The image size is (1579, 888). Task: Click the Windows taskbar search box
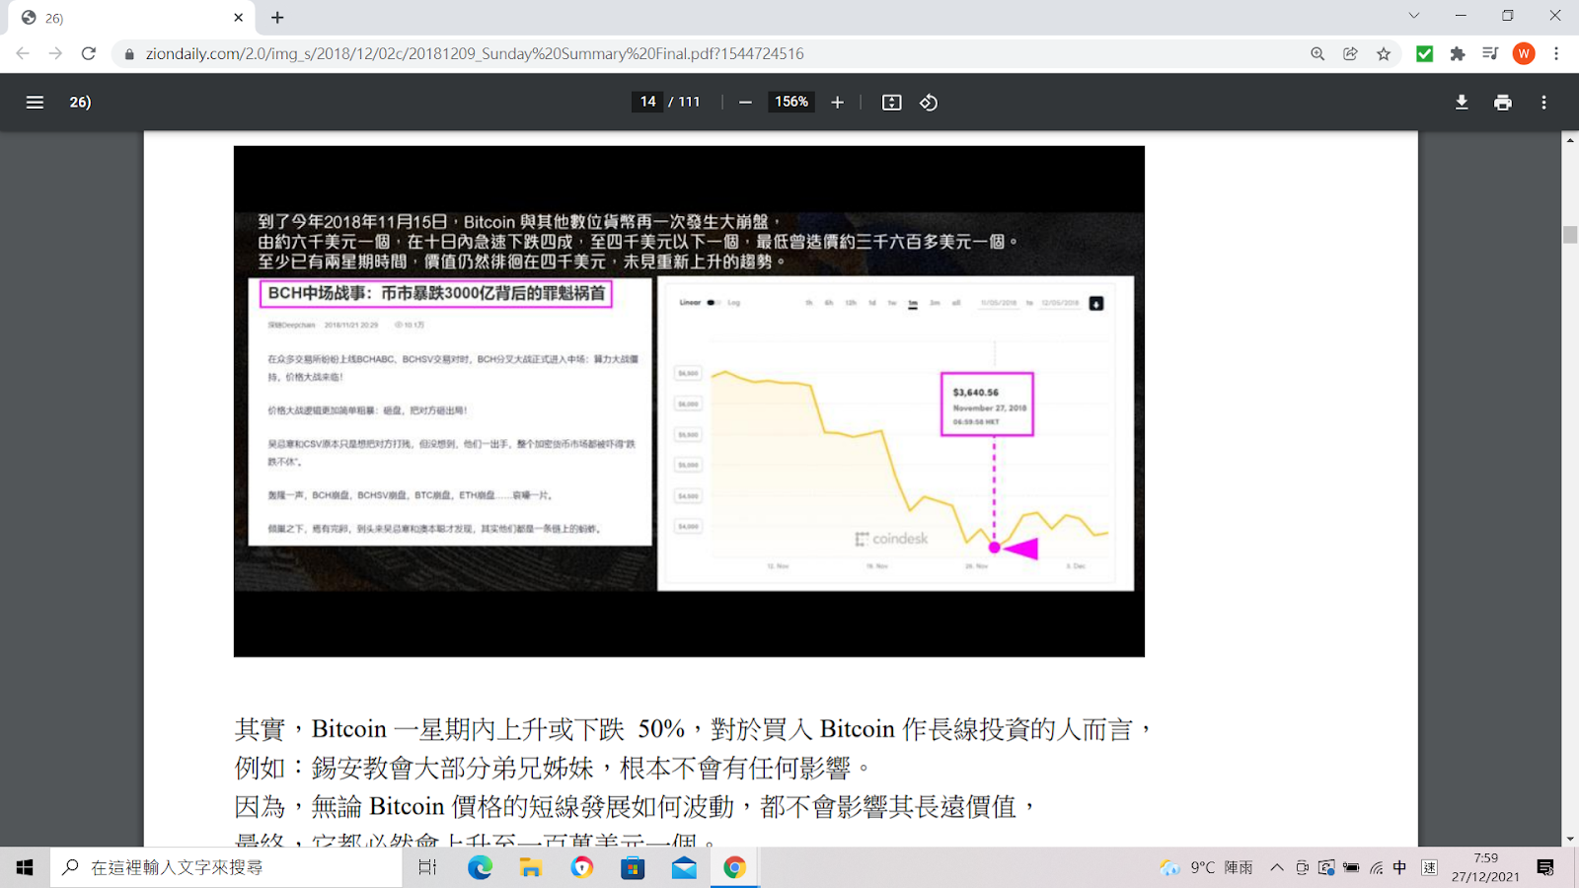[226, 867]
